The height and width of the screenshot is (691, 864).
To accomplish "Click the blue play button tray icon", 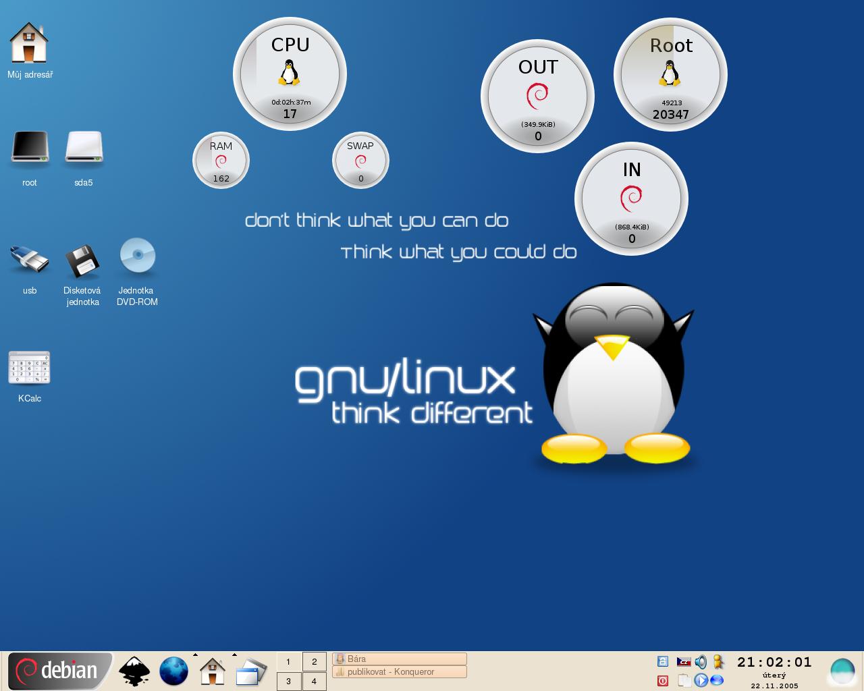I will 701,680.
